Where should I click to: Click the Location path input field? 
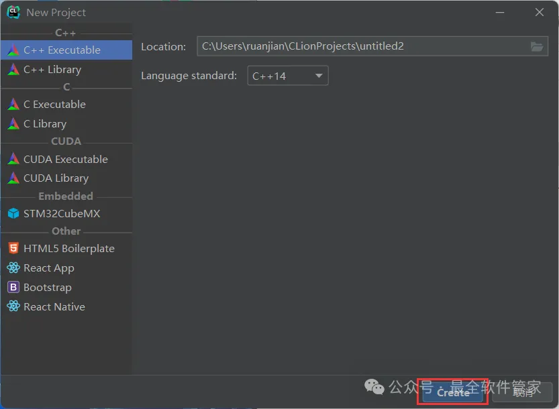click(x=372, y=46)
